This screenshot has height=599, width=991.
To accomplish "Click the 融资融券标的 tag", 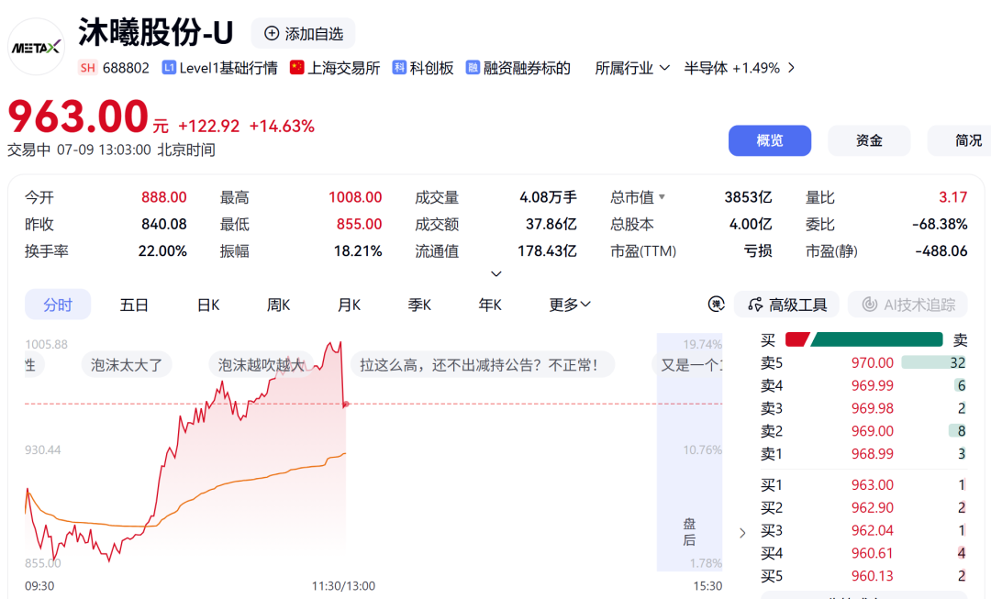I will [518, 68].
